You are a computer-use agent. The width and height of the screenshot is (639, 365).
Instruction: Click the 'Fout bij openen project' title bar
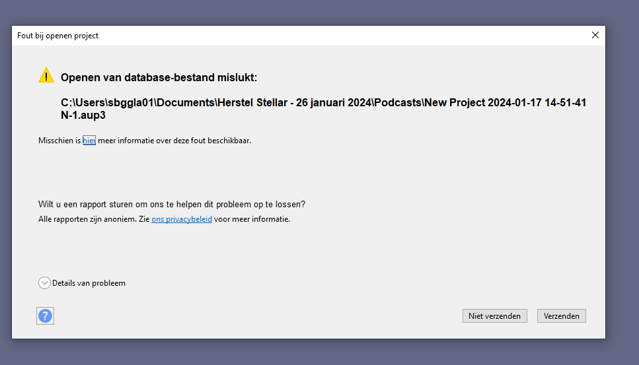click(x=264, y=36)
